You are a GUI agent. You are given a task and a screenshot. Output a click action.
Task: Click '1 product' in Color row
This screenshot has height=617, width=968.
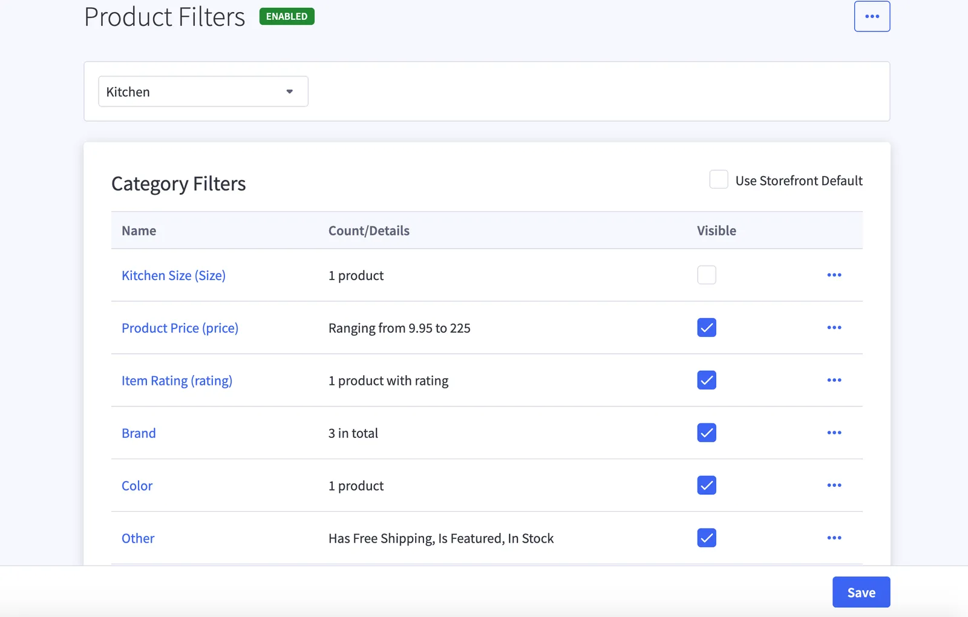coord(356,486)
